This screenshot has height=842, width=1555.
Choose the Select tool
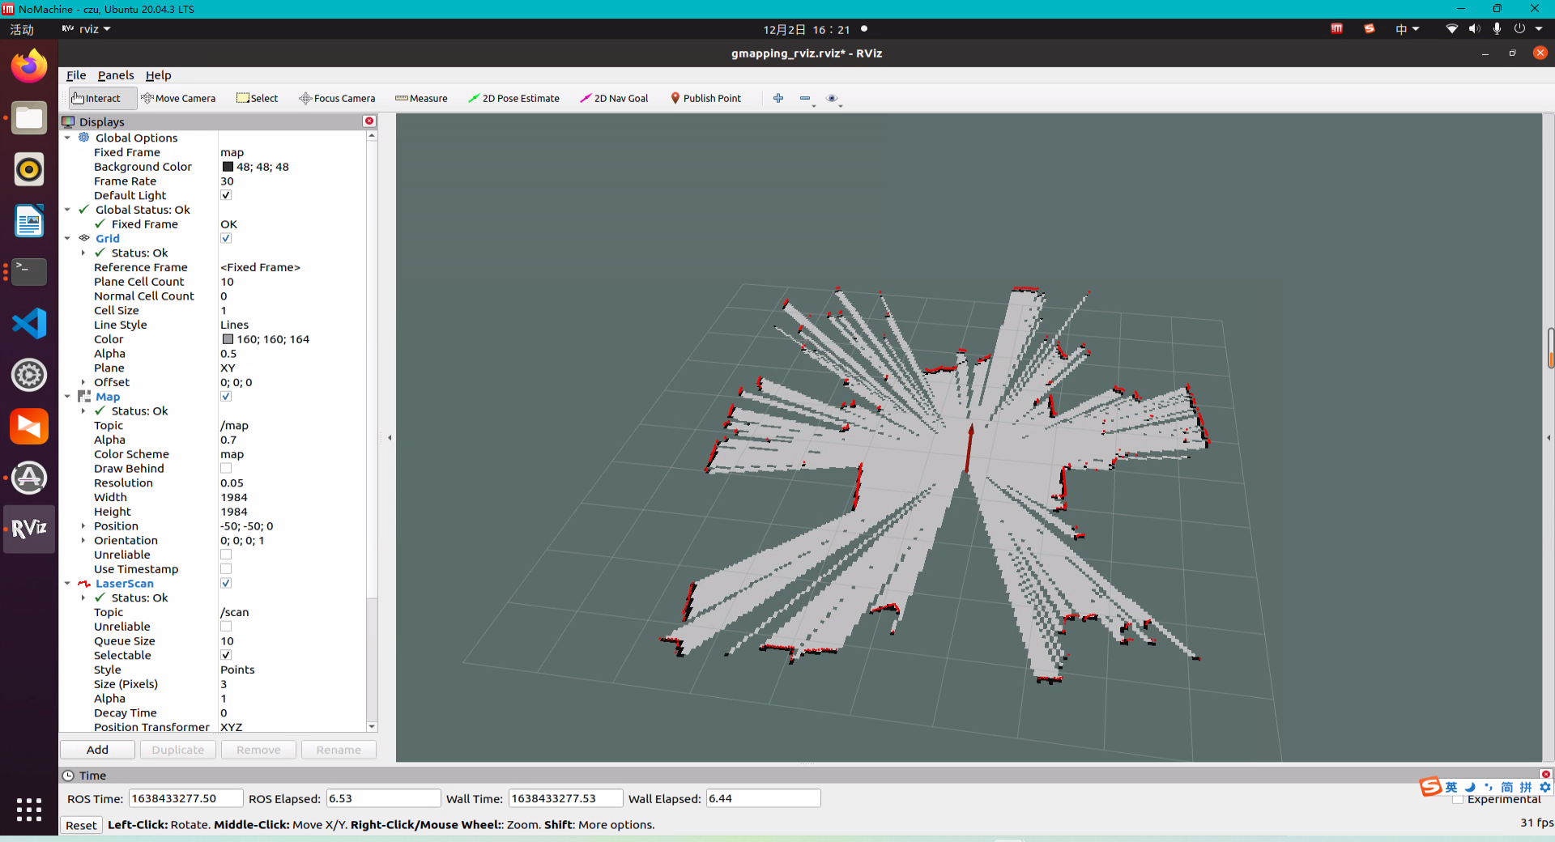click(257, 98)
